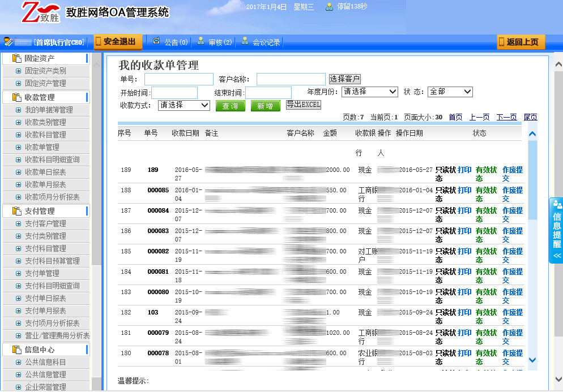Click the arrow icon beside 支付单管理

point(18,273)
